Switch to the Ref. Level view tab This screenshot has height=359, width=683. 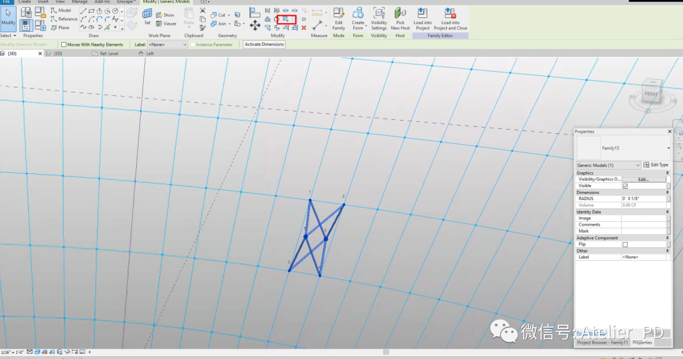point(109,54)
